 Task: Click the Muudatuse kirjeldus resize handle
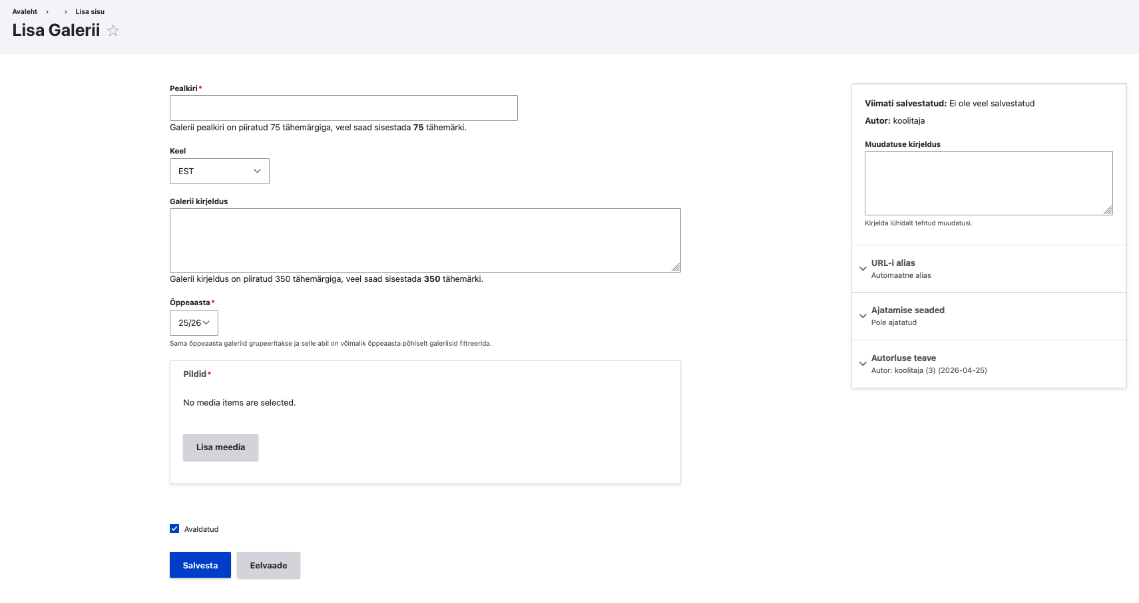point(1108,210)
